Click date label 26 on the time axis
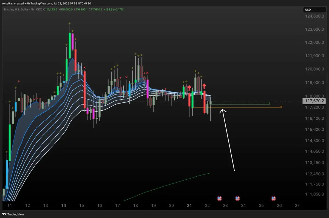The image size is (329, 218). click(x=279, y=205)
